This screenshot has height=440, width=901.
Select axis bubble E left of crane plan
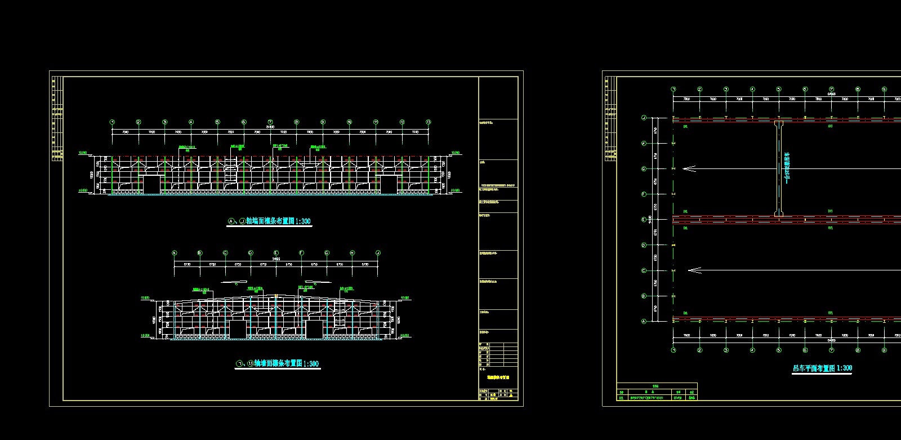(644, 220)
